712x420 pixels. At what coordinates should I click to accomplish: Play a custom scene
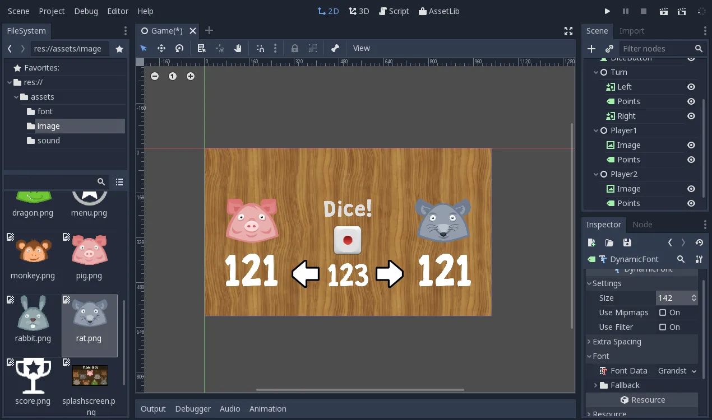[682, 11]
